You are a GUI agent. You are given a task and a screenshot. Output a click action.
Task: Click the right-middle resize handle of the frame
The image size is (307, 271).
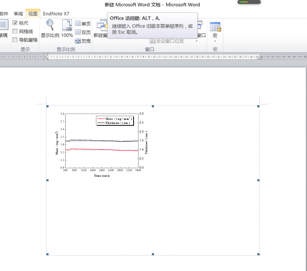click(x=258, y=180)
